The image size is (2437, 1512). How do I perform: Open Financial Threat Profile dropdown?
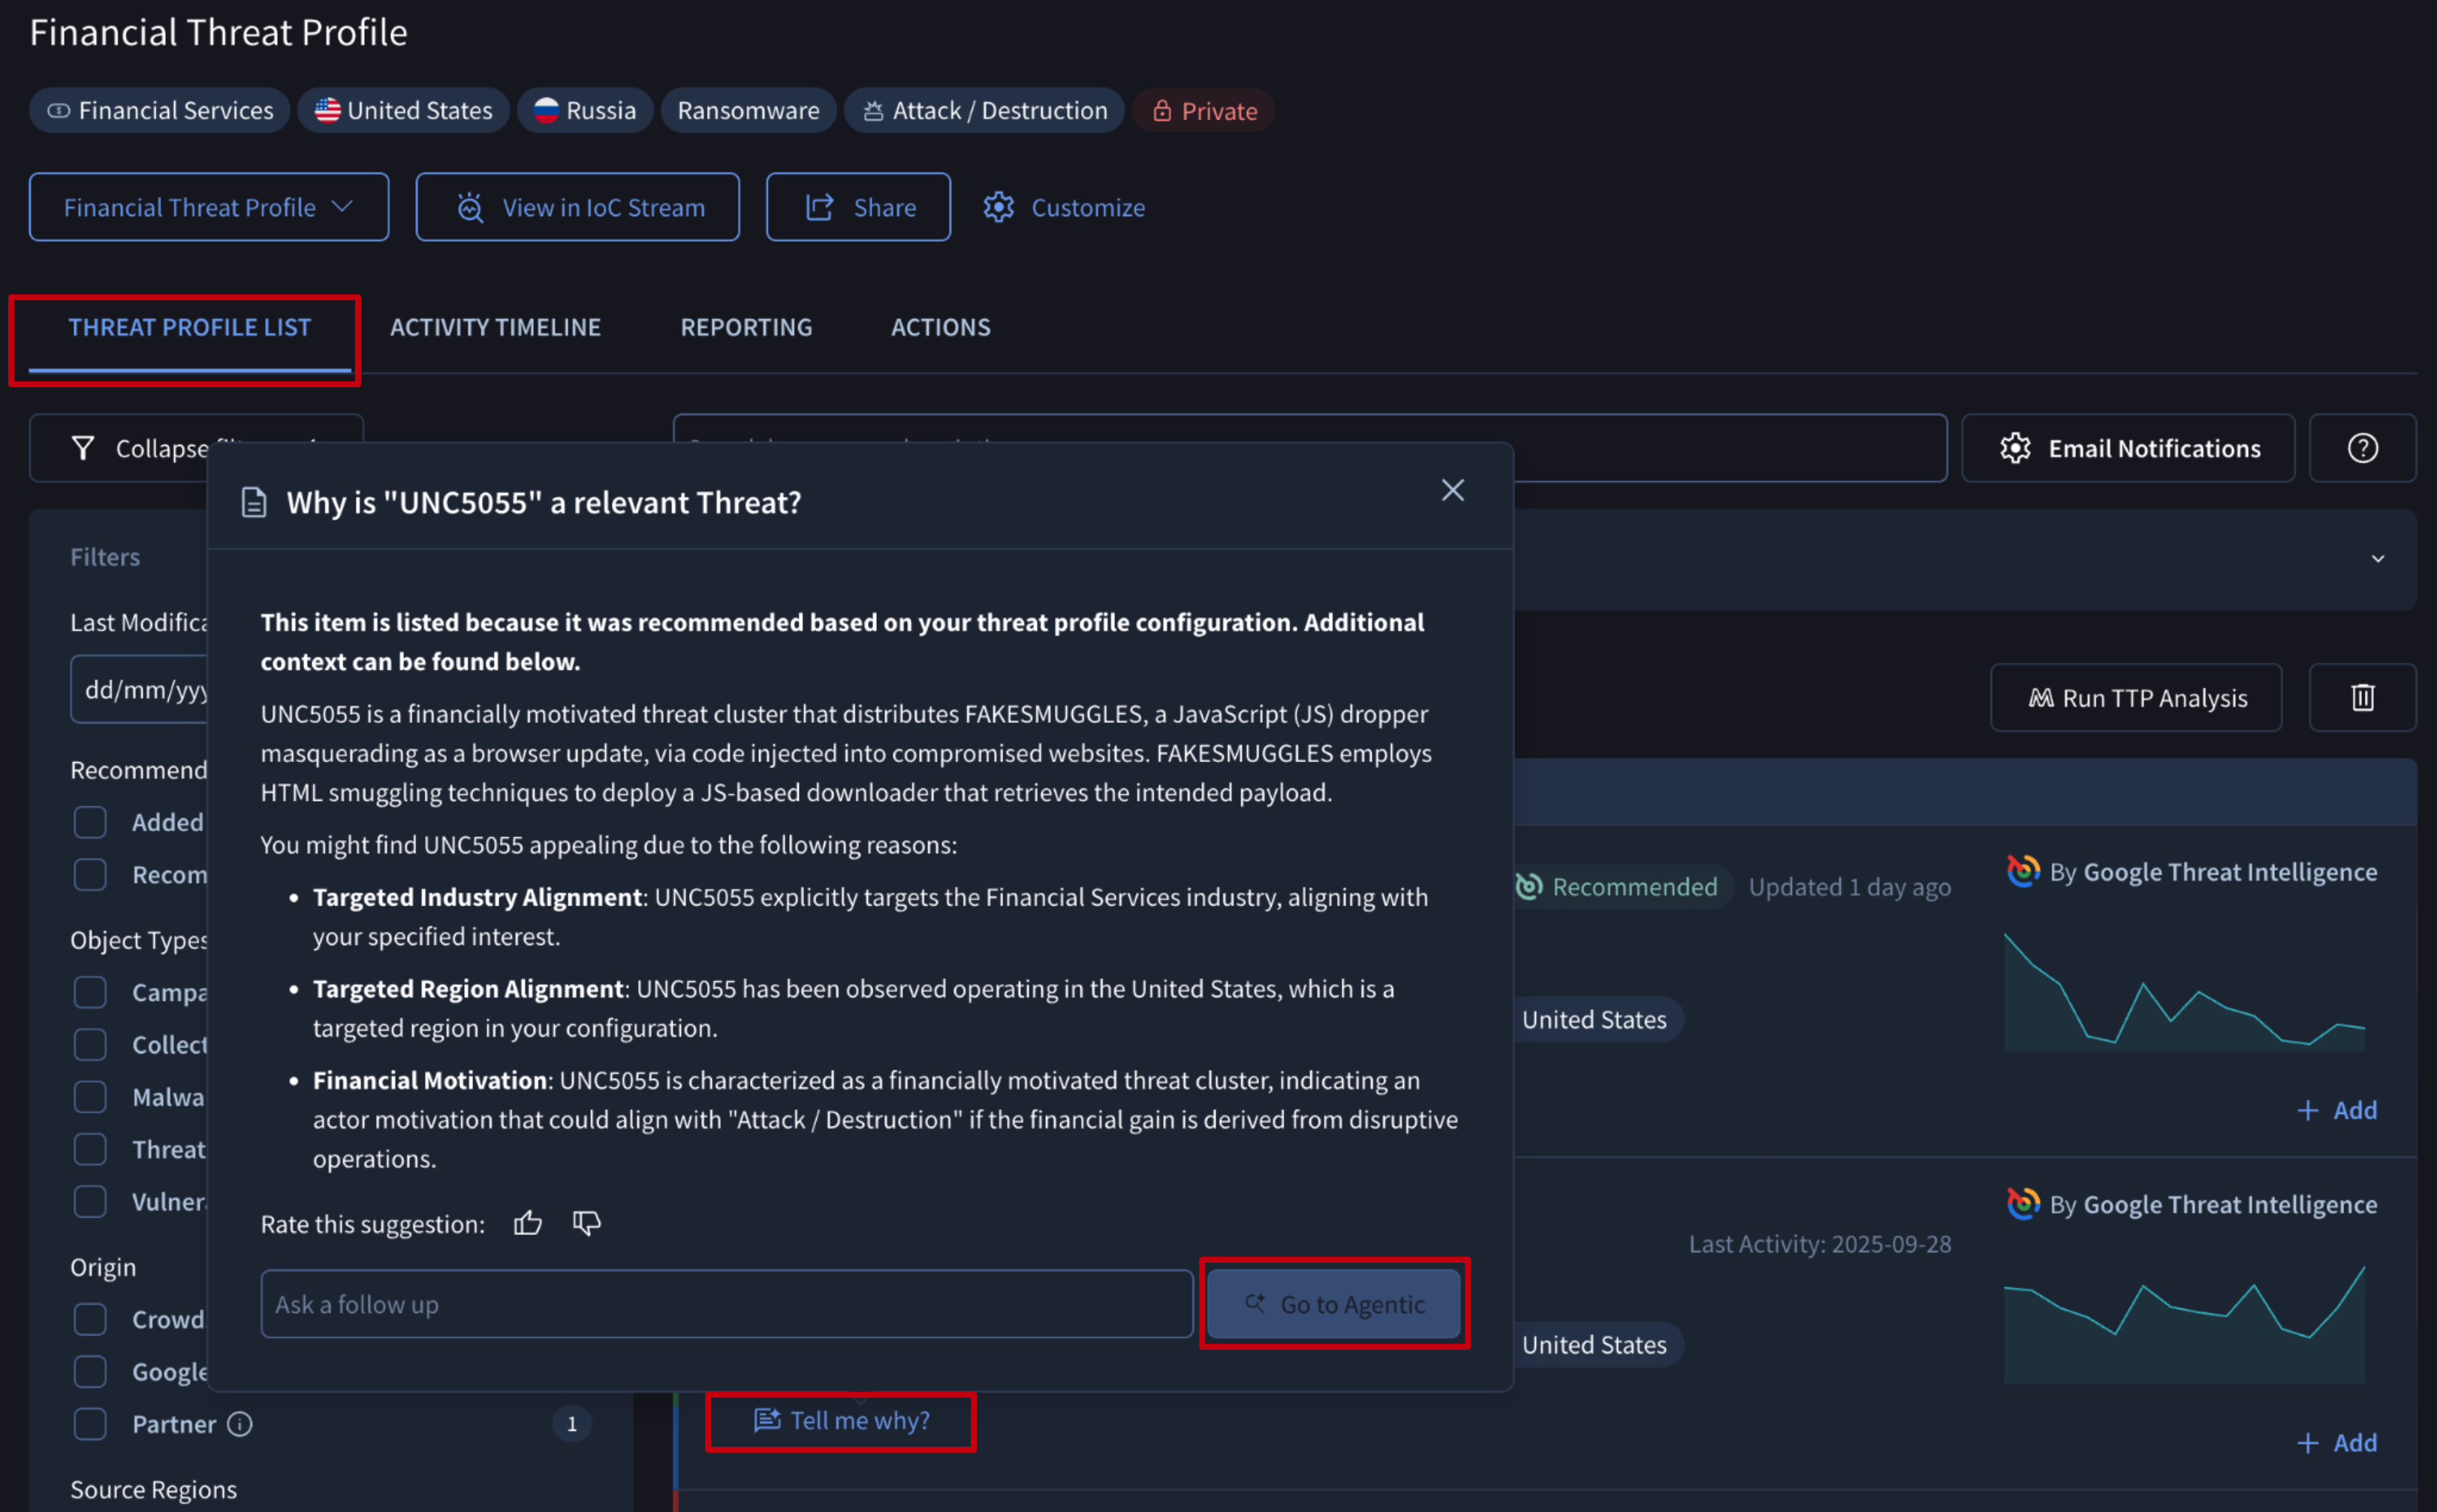[208, 207]
